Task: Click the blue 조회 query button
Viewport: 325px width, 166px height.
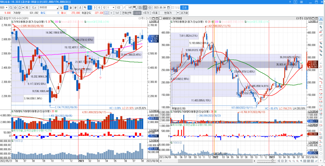Action: pyautogui.click(x=184, y=7)
